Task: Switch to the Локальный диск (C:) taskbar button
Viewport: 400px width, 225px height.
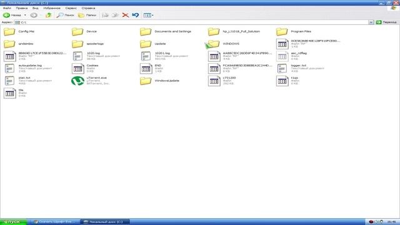Action: pyautogui.click(x=105, y=222)
